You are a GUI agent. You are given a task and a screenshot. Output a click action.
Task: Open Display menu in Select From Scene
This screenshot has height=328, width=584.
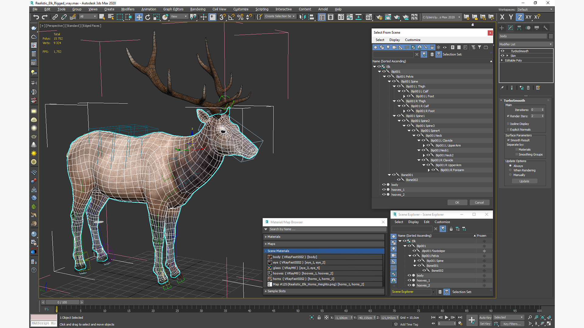tap(395, 40)
